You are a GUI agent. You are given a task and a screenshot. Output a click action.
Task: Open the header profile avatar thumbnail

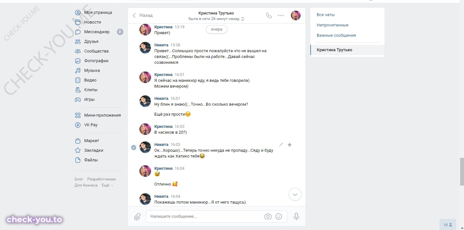click(x=296, y=15)
